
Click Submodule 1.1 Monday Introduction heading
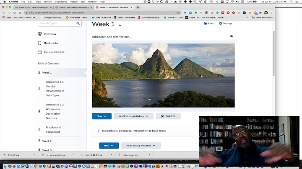click(134, 131)
